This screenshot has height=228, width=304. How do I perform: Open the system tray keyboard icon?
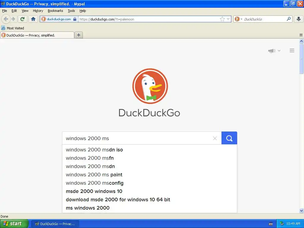coord(271,224)
